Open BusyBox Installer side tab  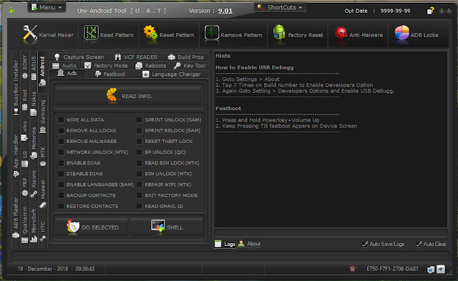(x=16, y=87)
